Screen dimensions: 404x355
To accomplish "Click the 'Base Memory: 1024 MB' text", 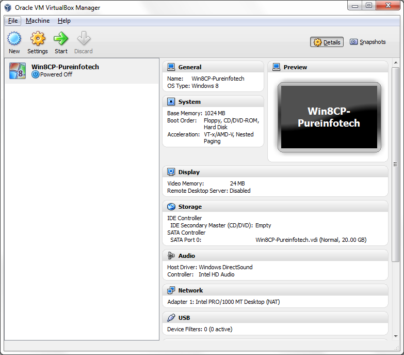I will pyautogui.click(x=196, y=113).
